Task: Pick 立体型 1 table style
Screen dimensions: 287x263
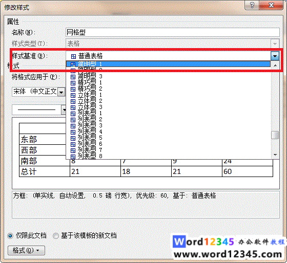Action: [168, 95]
